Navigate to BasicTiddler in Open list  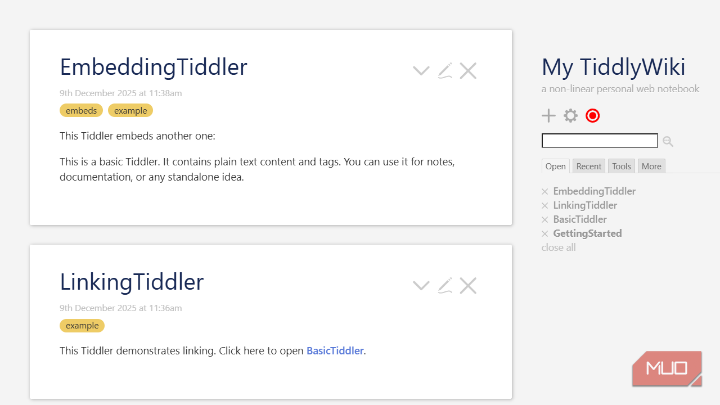[580, 219]
